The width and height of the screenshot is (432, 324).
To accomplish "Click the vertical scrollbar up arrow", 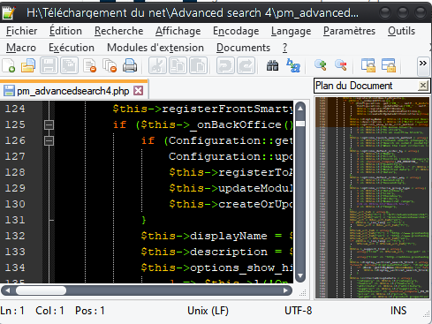I will tap(300, 109).
